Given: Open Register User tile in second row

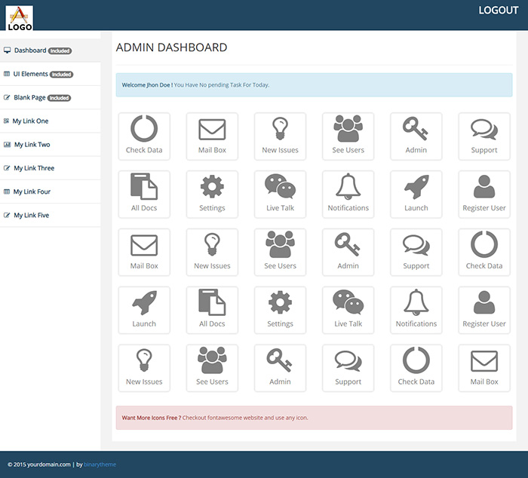Looking at the screenshot, I should [484, 195].
